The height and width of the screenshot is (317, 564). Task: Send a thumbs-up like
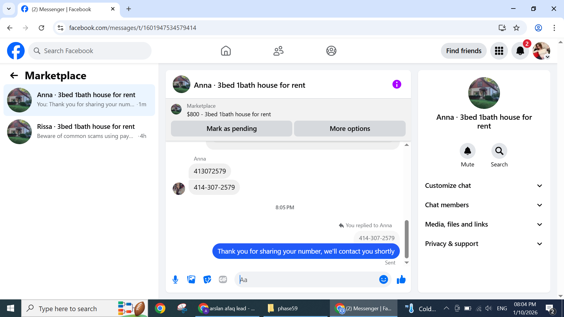[x=401, y=279]
